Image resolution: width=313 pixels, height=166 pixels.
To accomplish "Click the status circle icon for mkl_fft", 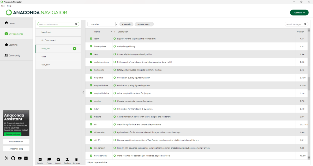I will tap(115, 140).
